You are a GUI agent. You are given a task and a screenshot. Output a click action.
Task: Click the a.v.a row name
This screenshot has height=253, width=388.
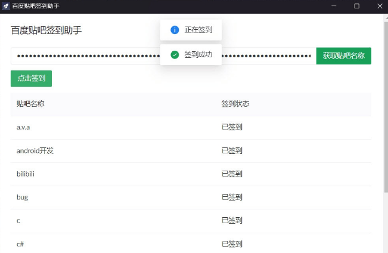pyautogui.click(x=23, y=127)
